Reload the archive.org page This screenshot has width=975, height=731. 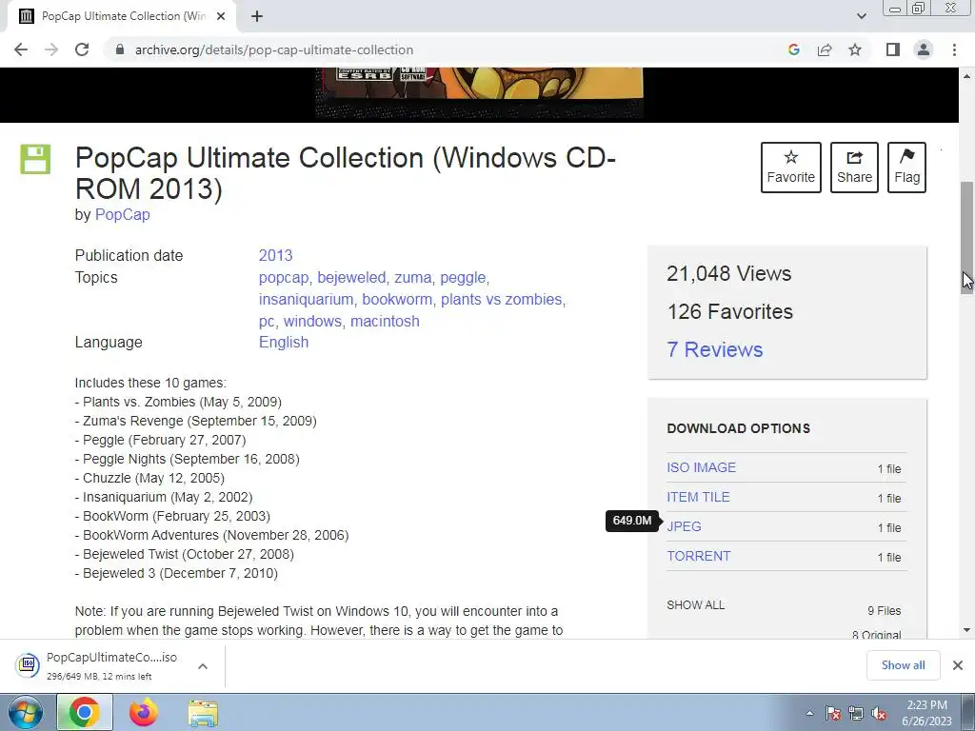[82, 49]
